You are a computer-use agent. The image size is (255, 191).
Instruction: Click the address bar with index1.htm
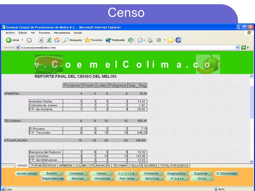tap(128, 47)
